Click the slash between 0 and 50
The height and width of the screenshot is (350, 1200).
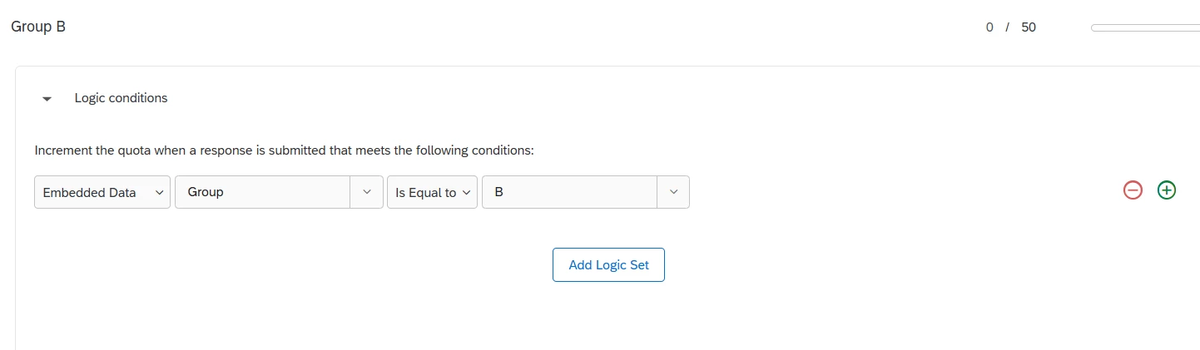[x=1007, y=27]
